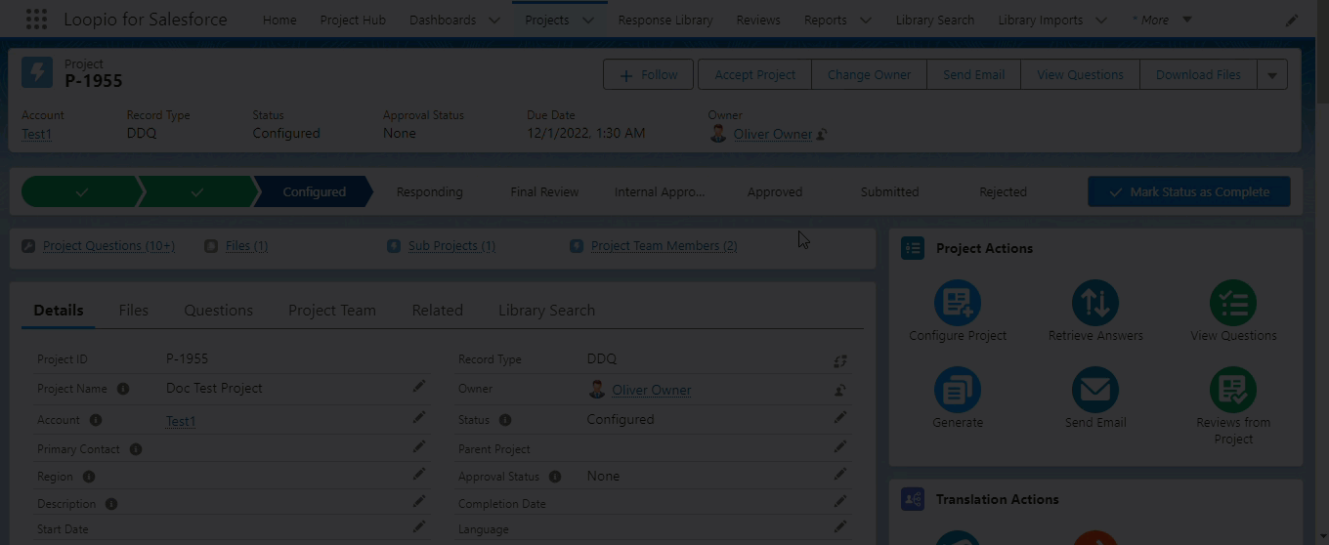The height and width of the screenshot is (545, 1329).
Task: Select the Rejected path stage
Action: (1004, 191)
